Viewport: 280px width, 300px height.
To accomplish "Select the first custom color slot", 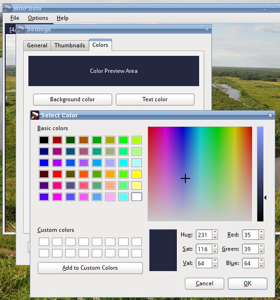I will pos(44,242).
